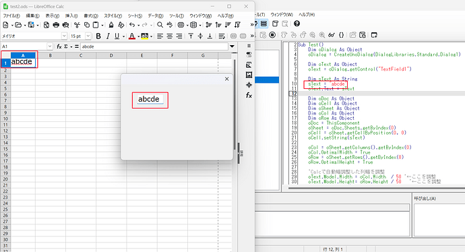Click the Spelling check icon
This screenshot has height=252, width=465.
[x=170, y=25]
